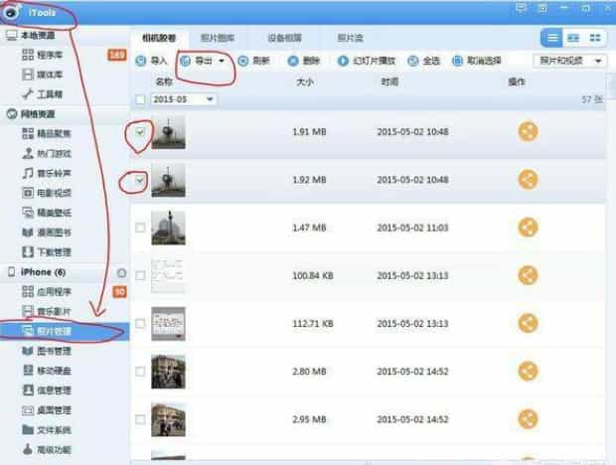This screenshot has width=616, height=465.
Task: Click the 刷新 refresh toolbar icon
Action: click(x=243, y=61)
